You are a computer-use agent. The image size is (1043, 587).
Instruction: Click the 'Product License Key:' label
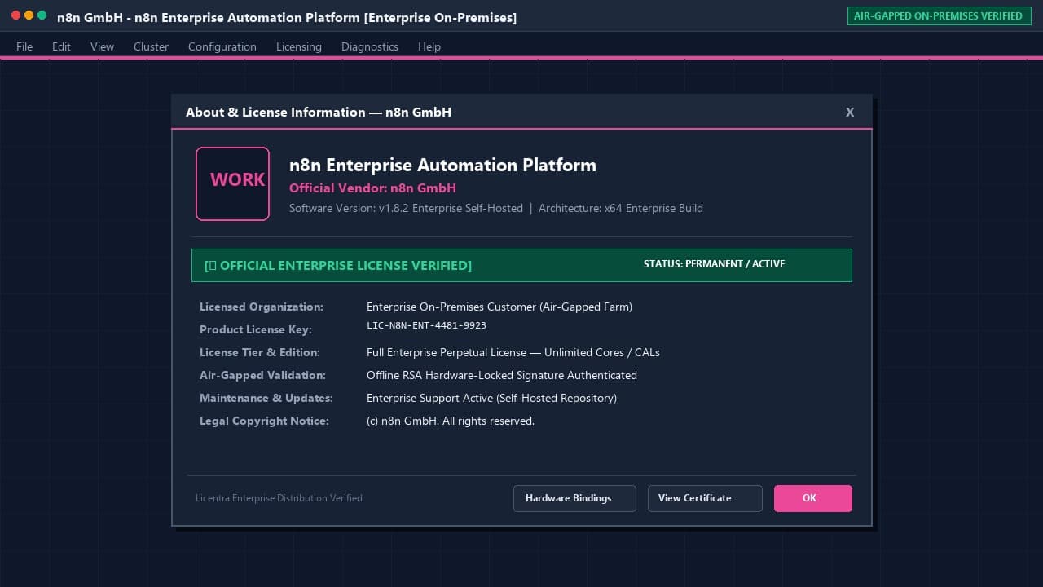256,329
